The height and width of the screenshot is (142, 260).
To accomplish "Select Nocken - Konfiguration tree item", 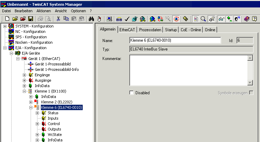I will tap(34, 42).
